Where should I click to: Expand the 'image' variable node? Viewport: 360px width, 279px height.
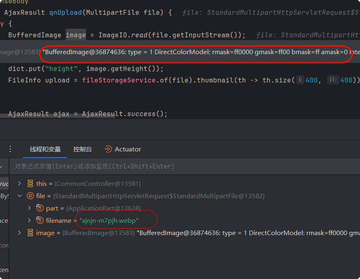(19, 233)
